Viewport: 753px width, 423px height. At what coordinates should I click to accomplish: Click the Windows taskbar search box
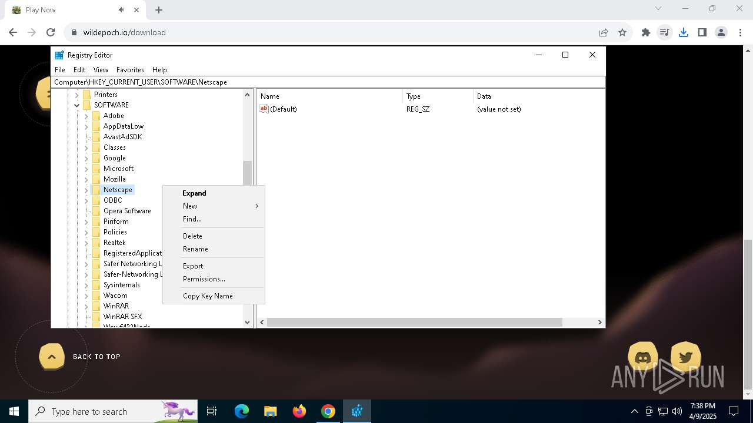click(x=113, y=411)
